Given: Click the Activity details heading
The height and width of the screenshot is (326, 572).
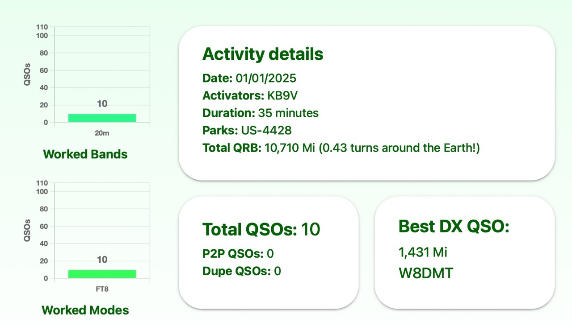Looking at the screenshot, I should pyautogui.click(x=263, y=54).
